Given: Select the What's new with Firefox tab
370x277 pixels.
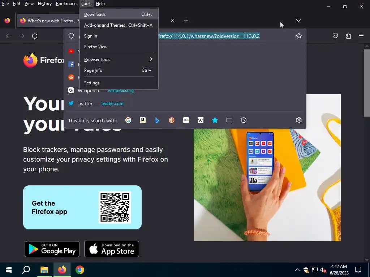Looking at the screenshot, I should (x=49, y=21).
